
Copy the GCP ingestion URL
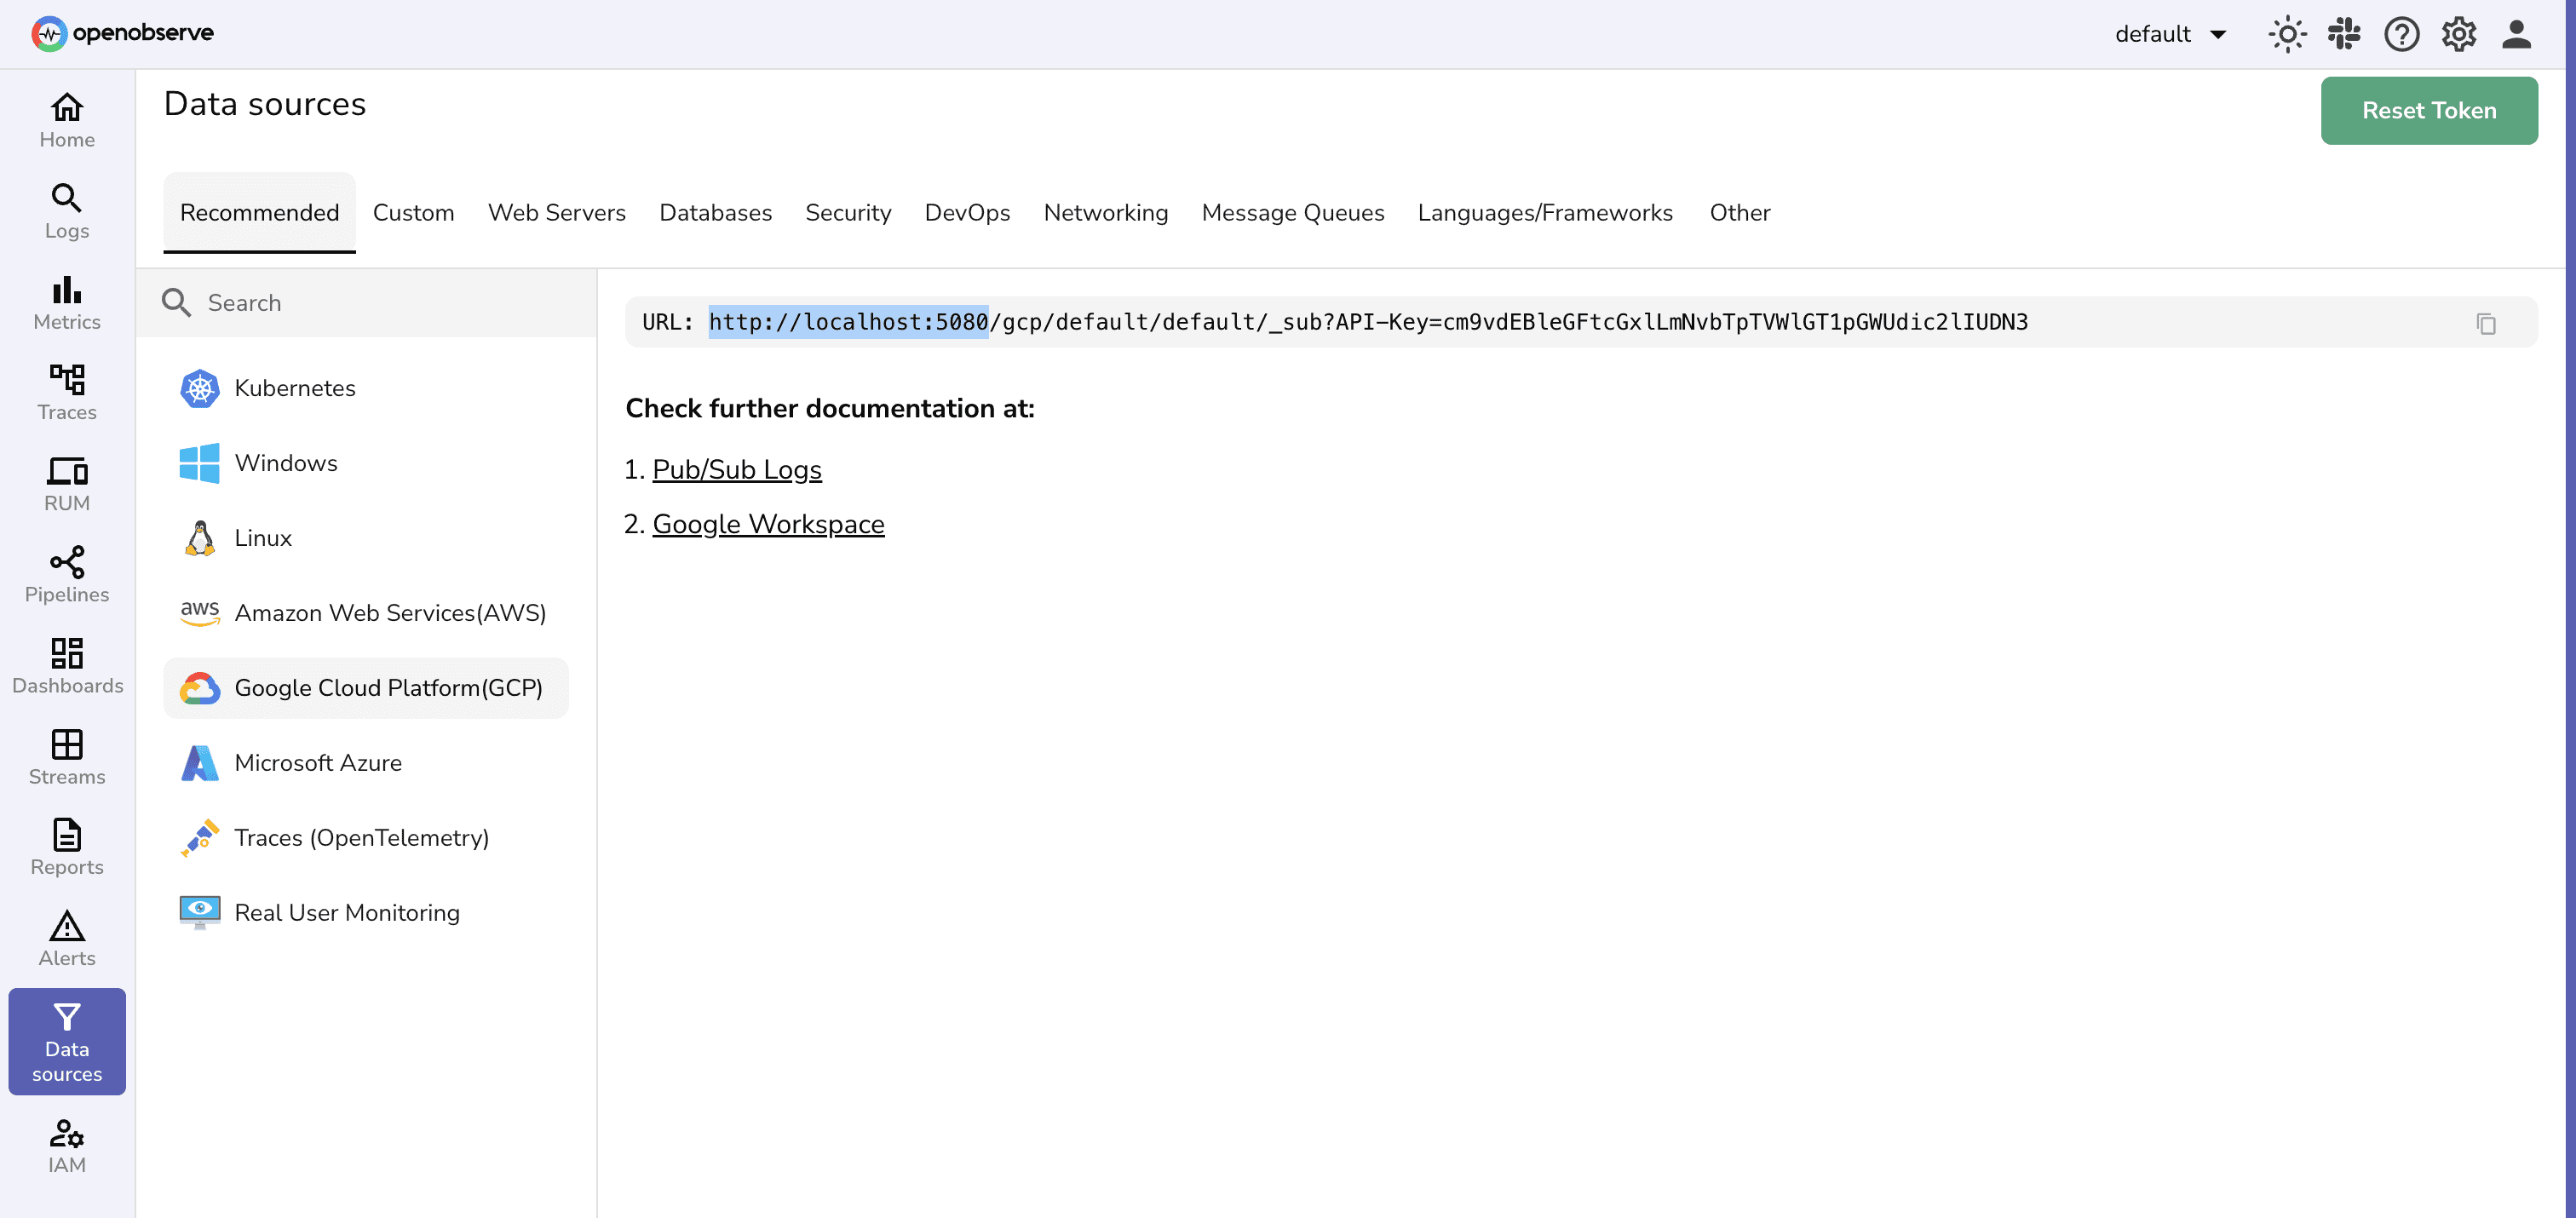[2487, 323]
